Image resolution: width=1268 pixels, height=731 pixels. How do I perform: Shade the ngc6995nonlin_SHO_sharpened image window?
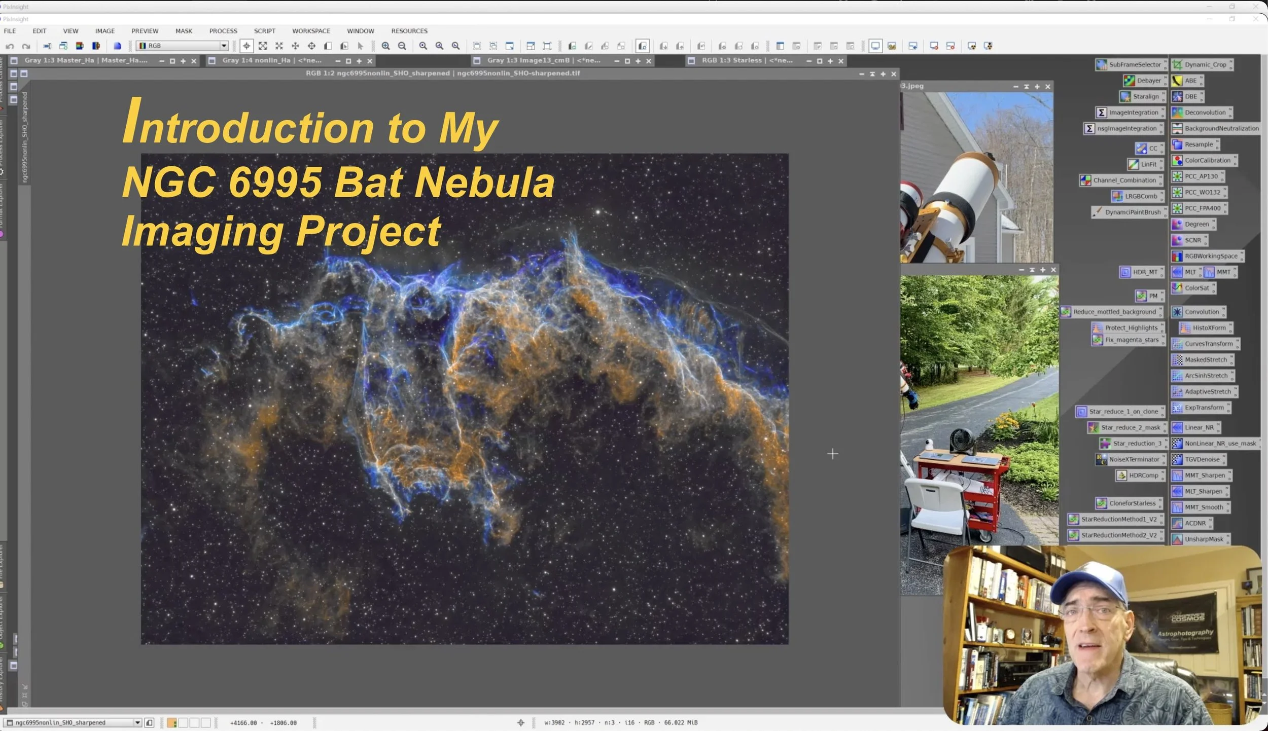[x=872, y=74]
